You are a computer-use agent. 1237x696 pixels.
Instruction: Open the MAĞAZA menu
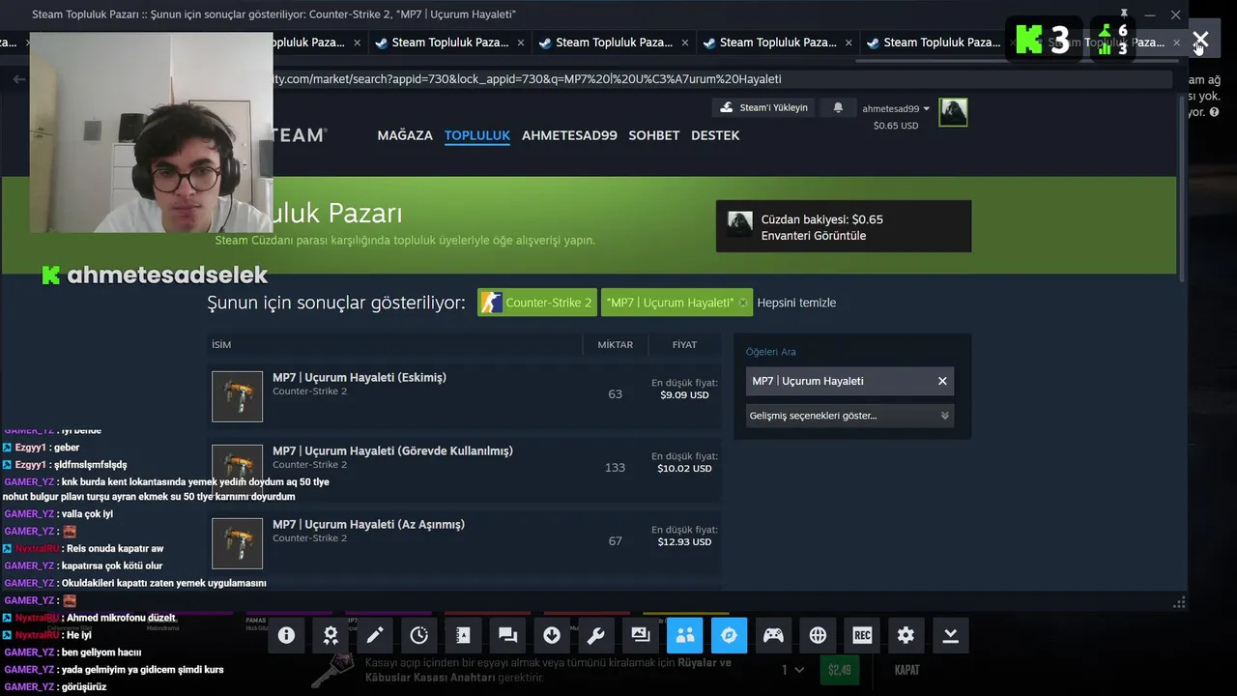coord(405,135)
